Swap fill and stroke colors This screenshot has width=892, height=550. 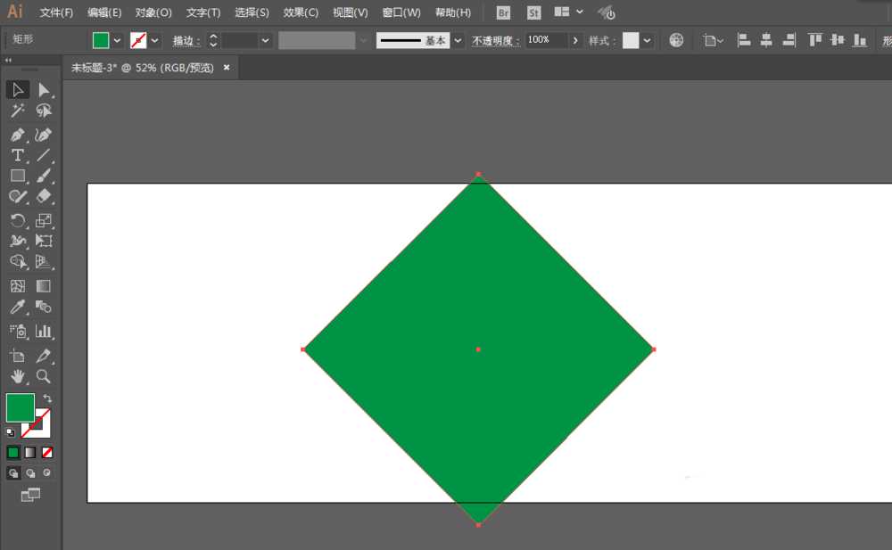click(47, 398)
